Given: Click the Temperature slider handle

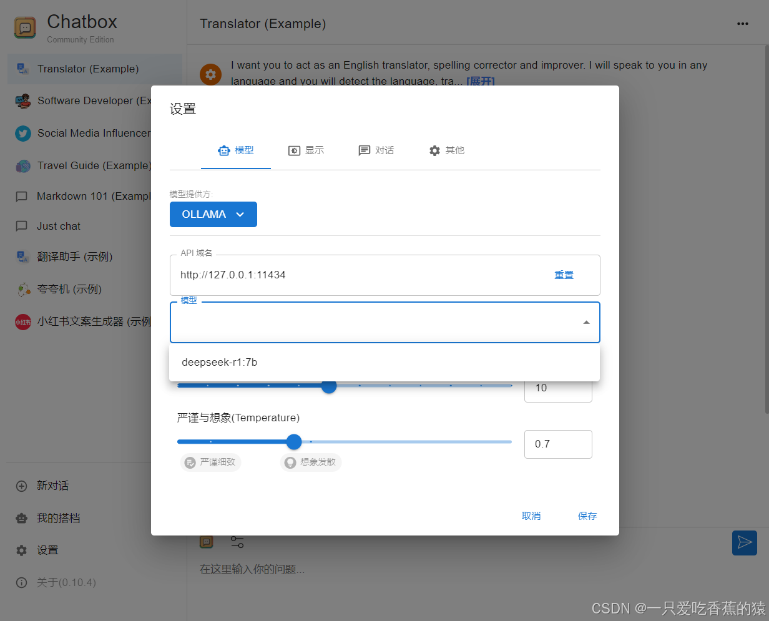Looking at the screenshot, I should coord(294,442).
